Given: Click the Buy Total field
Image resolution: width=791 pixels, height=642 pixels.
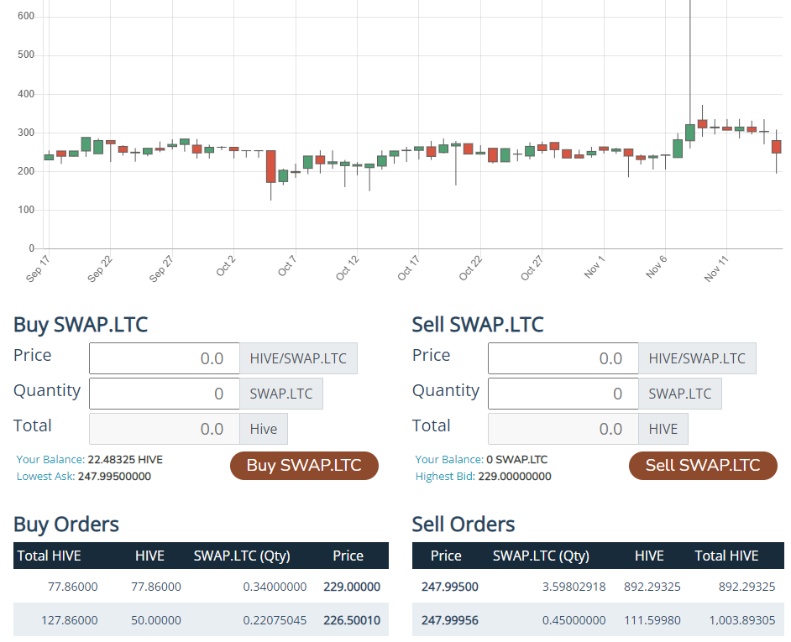Looking at the screenshot, I should tap(165, 429).
